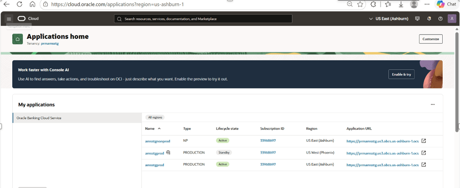The width and height of the screenshot is (460, 188).
Task: Open My applications ellipsis menu
Action: pos(432,104)
